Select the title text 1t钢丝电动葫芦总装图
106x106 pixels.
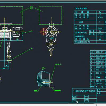(x=84, y=91)
